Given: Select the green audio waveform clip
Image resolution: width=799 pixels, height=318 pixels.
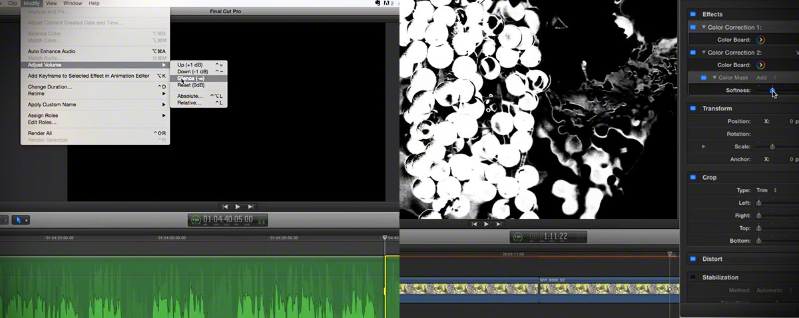Looking at the screenshot, I should pyautogui.click(x=192, y=287).
